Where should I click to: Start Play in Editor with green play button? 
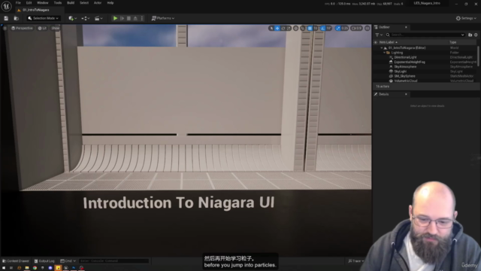click(115, 18)
